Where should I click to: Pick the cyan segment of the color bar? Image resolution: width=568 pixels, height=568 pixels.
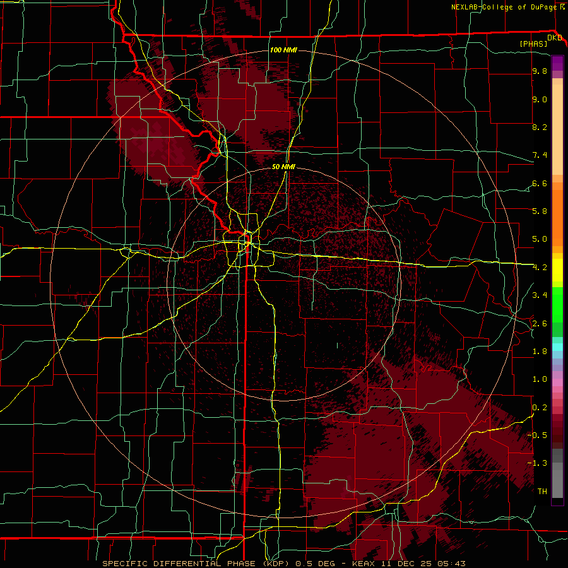point(557,347)
